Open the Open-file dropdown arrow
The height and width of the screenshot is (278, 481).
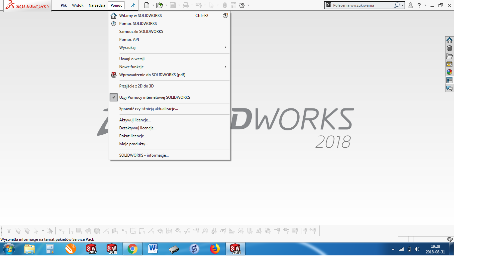(x=166, y=5)
